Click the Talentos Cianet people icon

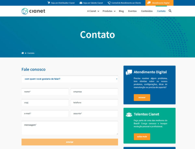[129, 114]
